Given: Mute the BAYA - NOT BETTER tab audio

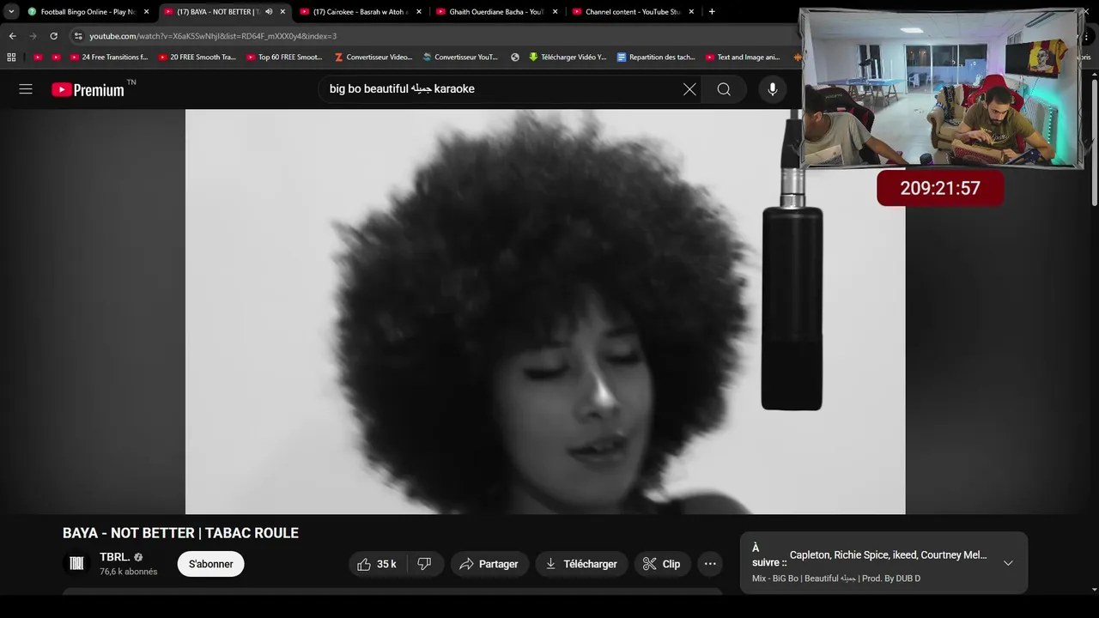Looking at the screenshot, I should [x=269, y=12].
